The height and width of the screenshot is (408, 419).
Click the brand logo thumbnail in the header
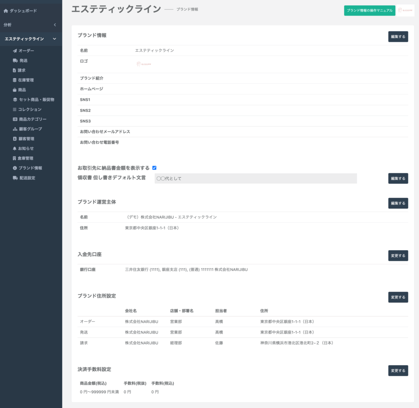405,10
